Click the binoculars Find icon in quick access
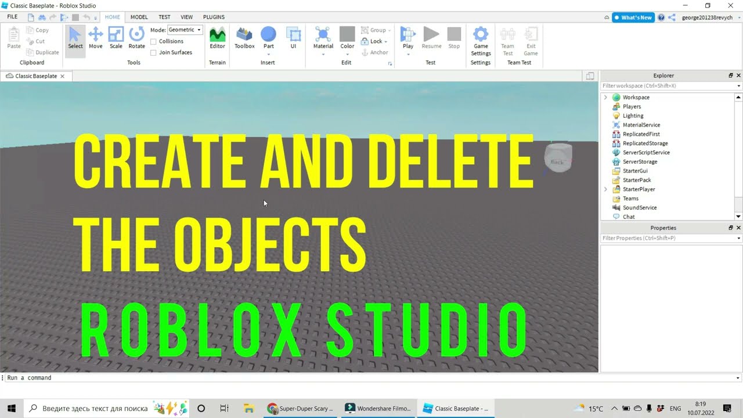The width and height of the screenshot is (743, 418). [42, 17]
